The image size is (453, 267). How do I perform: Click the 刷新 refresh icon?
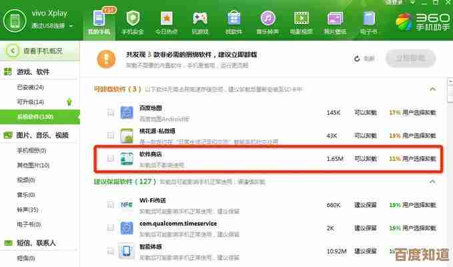tap(360, 59)
